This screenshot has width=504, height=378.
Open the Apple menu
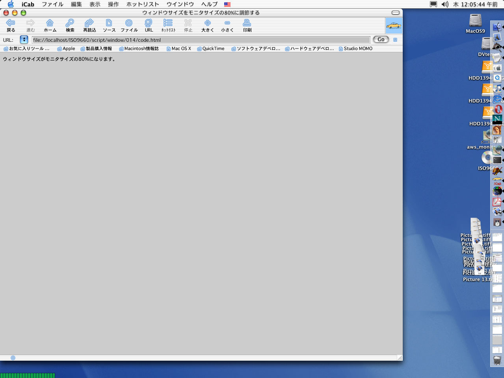pos(11,4)
